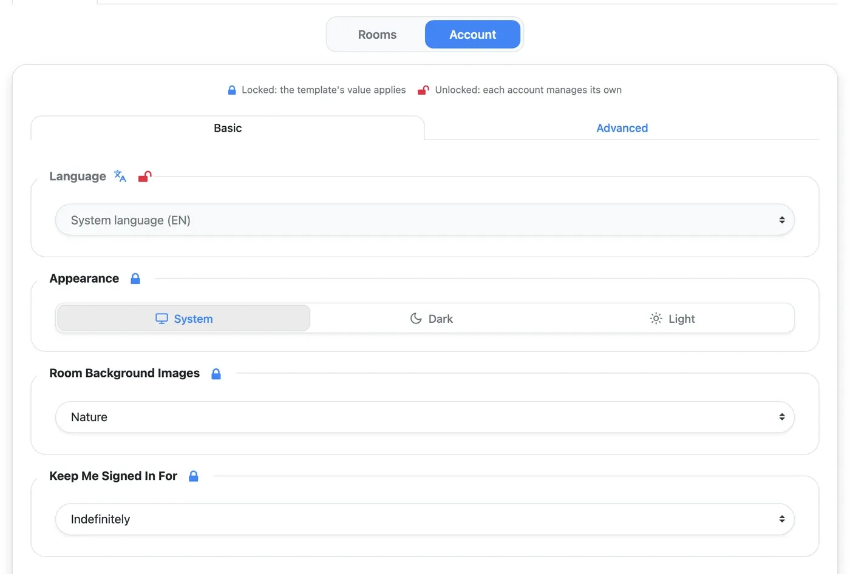Screen dimensions: 850x574
Task: Select the Account section button
Action: coord(472,35)
